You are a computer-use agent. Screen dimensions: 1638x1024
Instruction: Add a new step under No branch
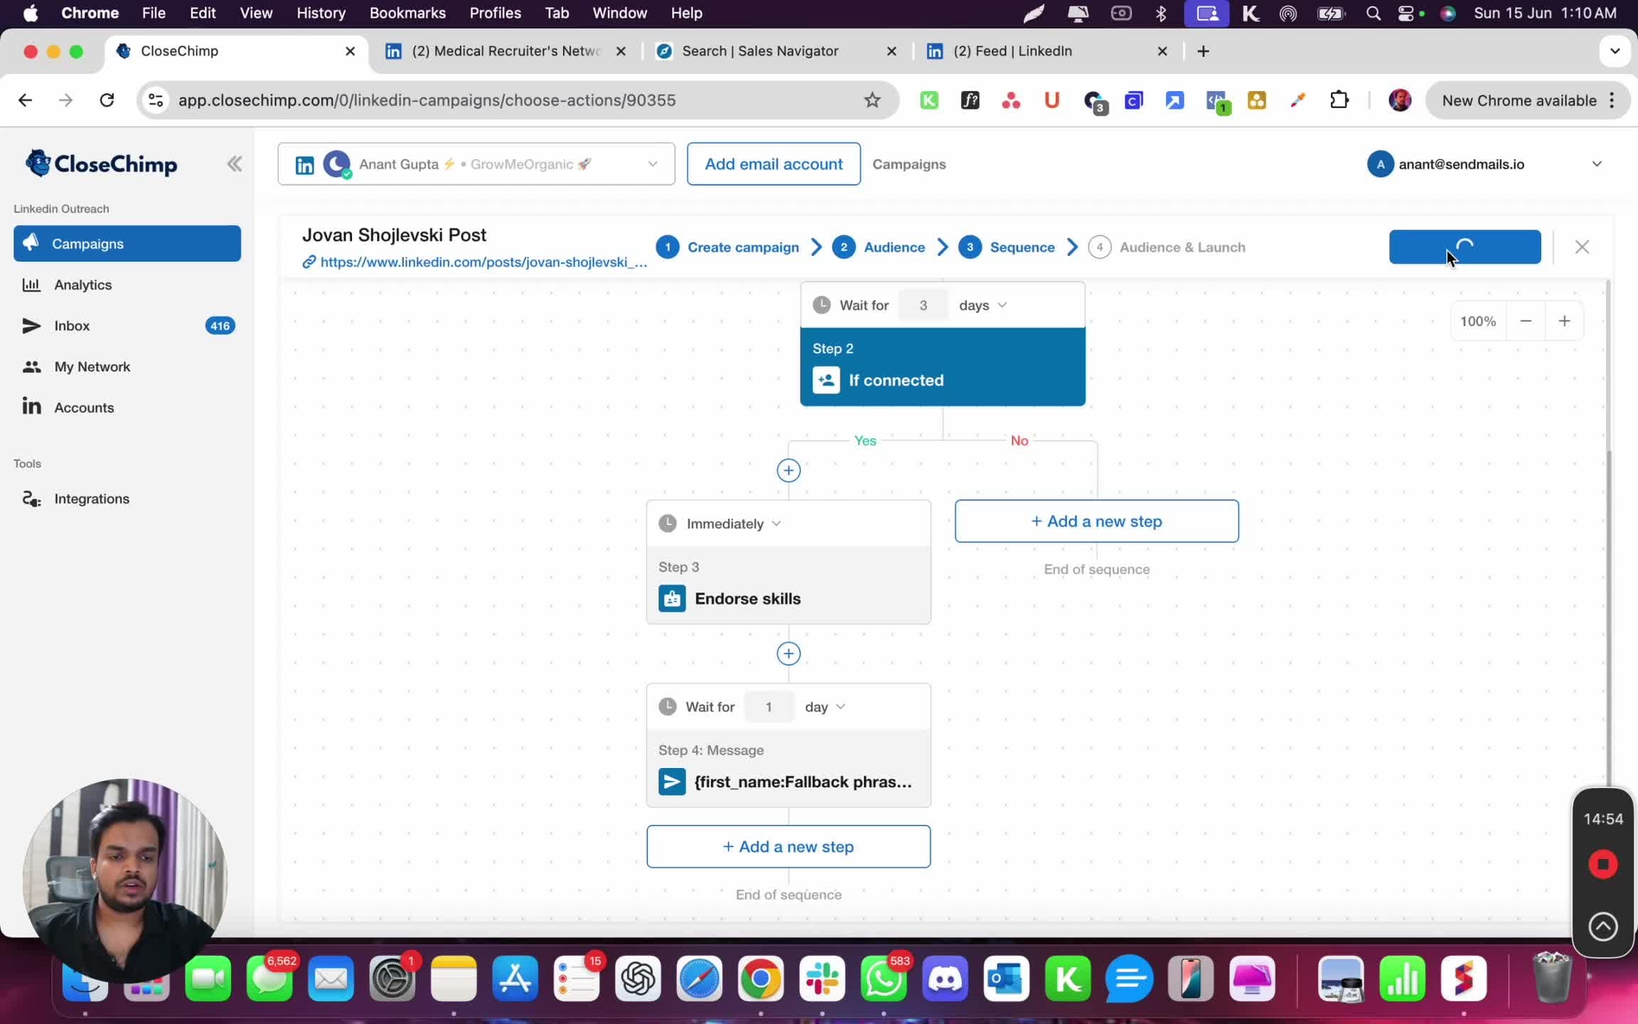[x=1096, y=521]
